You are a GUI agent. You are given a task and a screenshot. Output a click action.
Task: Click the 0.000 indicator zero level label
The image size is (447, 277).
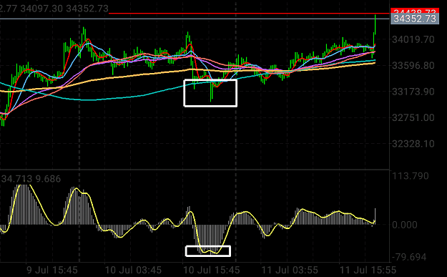tap(405, 225)
